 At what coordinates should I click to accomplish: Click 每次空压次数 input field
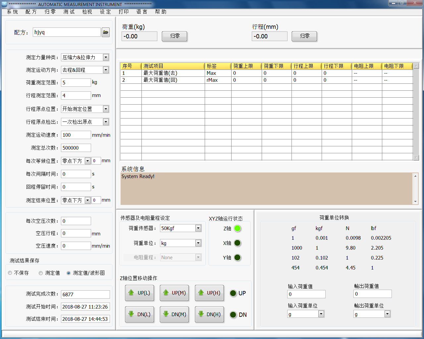click(76, 221)
